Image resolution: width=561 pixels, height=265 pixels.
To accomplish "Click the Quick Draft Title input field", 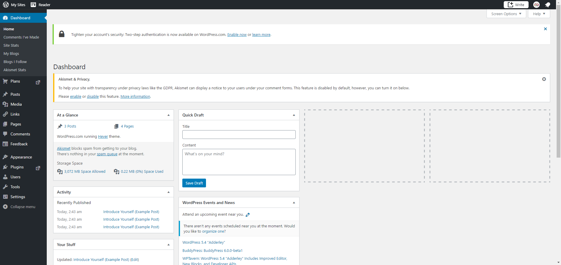I will 239,135.
